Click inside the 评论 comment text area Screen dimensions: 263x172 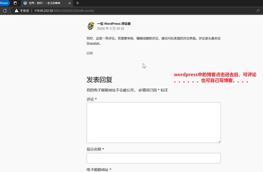(x=154, y=123)
